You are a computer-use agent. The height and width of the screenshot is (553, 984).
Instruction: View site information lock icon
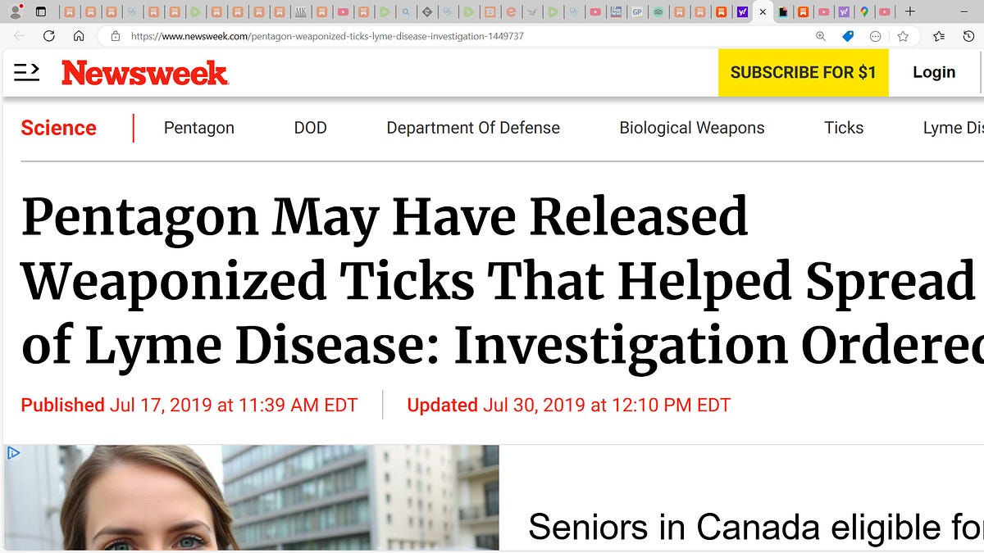115,36
